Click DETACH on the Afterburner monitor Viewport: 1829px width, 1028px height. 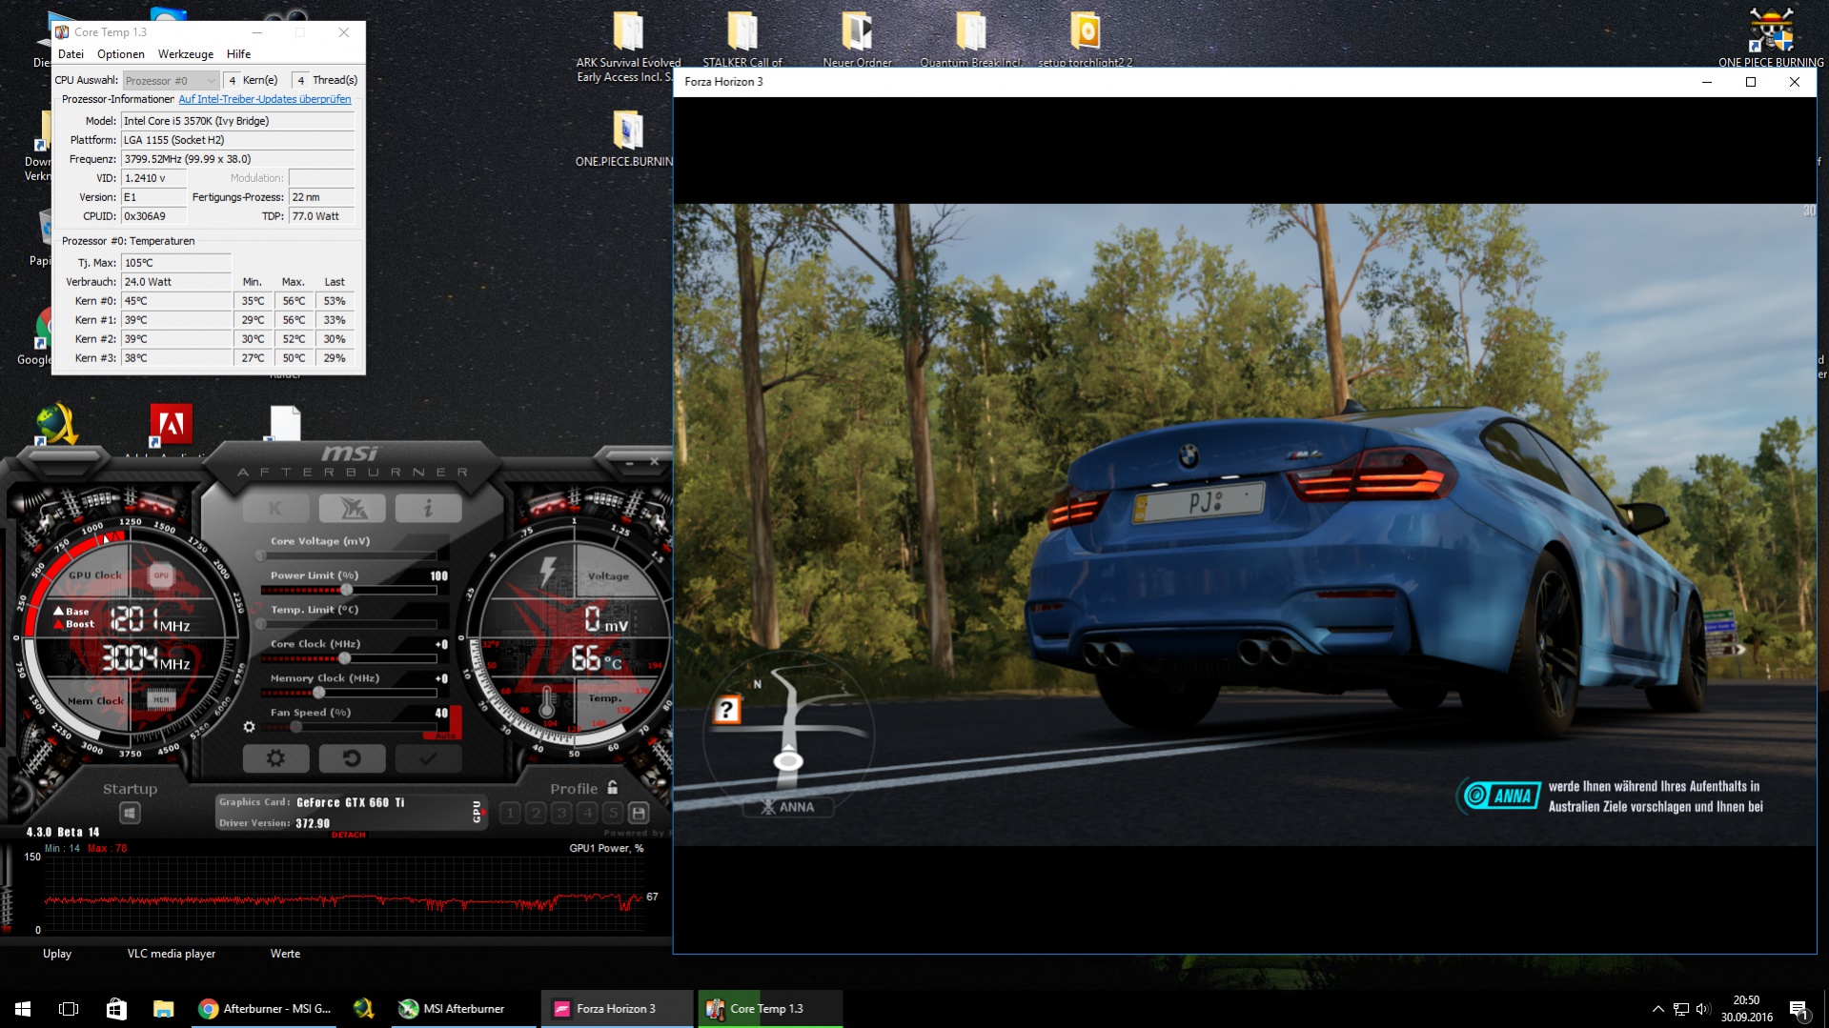pos(348,835)
